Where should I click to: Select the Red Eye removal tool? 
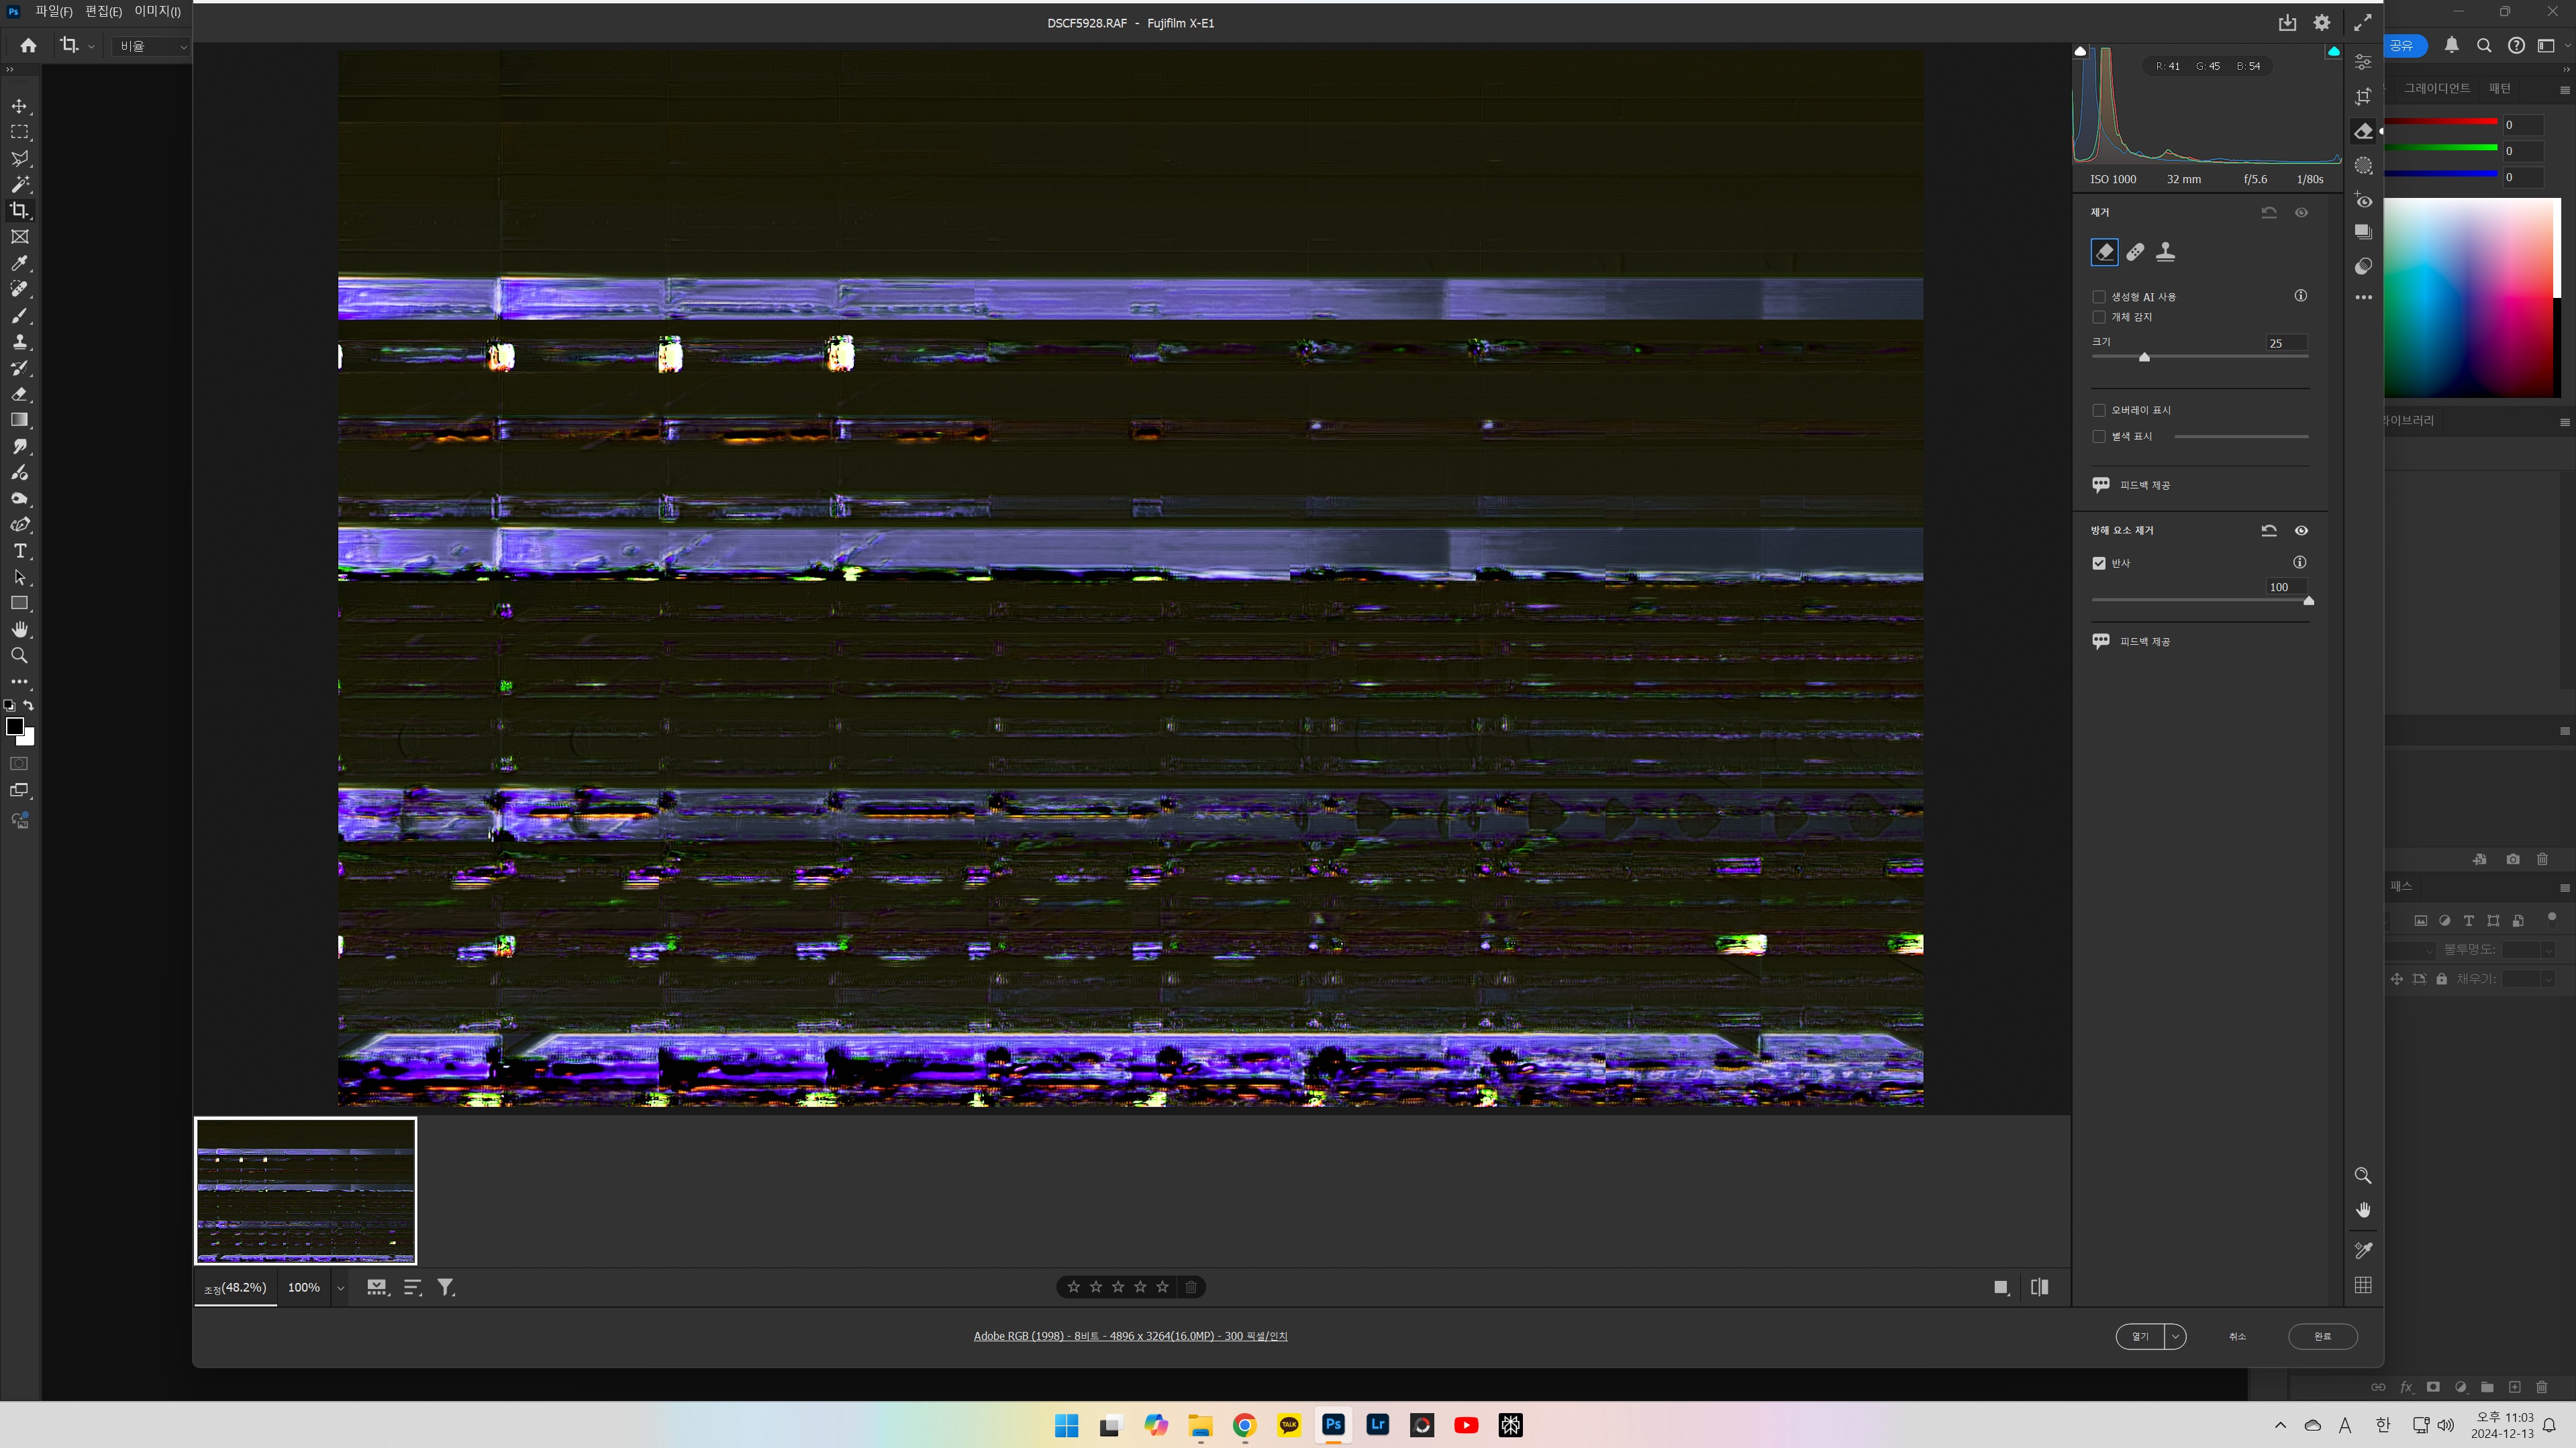coord(2364,202)
